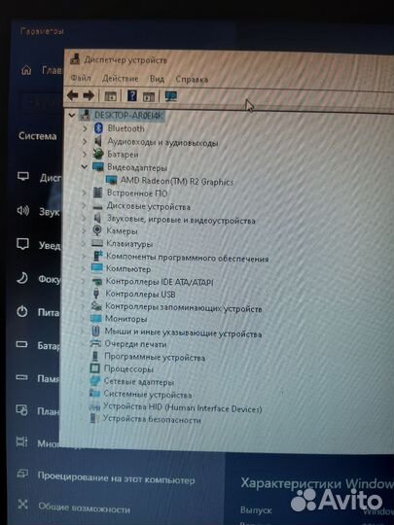The height and width of the screenshot is (525, 394).
Task: Click the Батареи battery icon
Action: [98, 154]
